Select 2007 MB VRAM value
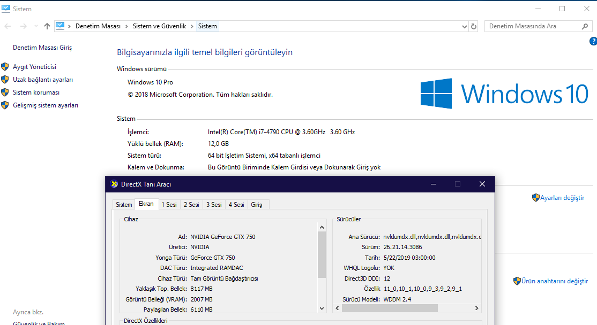The width and height of the screenshot is (597, 325). click(202, 299)
